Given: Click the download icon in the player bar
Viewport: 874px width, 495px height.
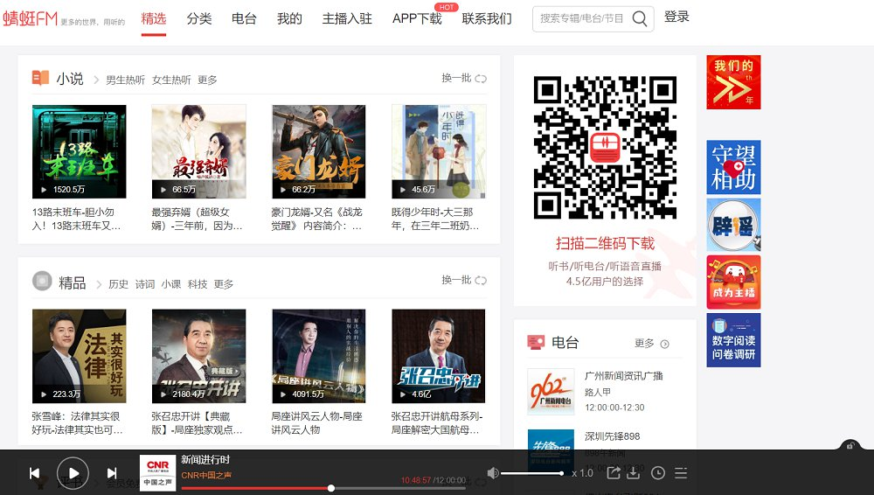Looking at the screenshot, I should pyautogui.click(x=634, y=473).
